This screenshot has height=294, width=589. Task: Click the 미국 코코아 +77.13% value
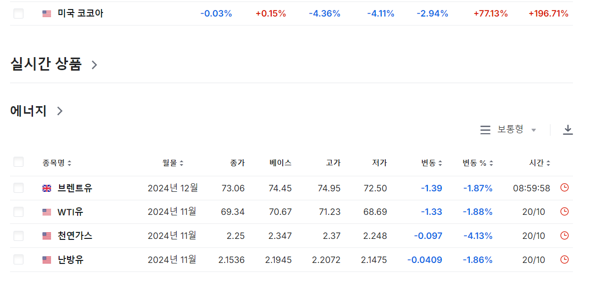pyautogui.click(x=490, y=14)
